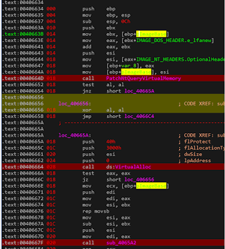The image size is (225, 249).
Task: Click the loc_406656: label definition
Action: (75, 103)
